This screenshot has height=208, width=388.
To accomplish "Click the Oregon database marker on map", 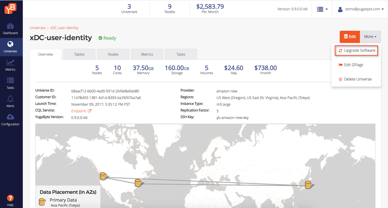I will click(x=104, y=176).
